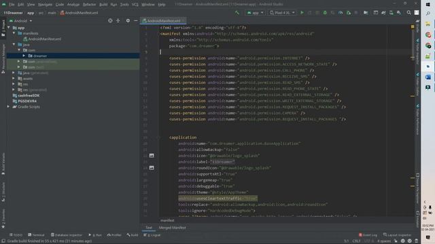Open the Terminal tool window
Screen dimensions: 435x244
[36, 235]
